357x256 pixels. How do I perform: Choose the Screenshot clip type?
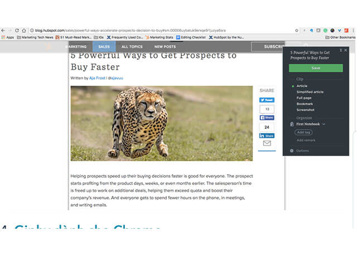[306, 110]
